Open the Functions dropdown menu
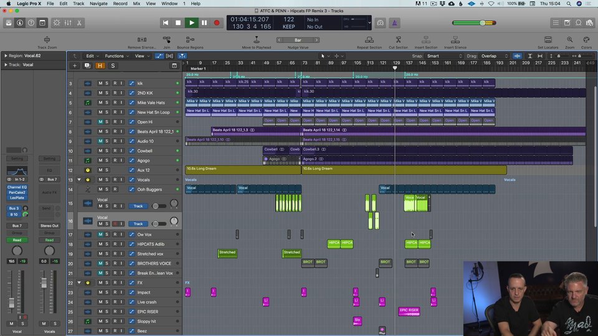Screen dimensions: 598x336 coord(116,56)
